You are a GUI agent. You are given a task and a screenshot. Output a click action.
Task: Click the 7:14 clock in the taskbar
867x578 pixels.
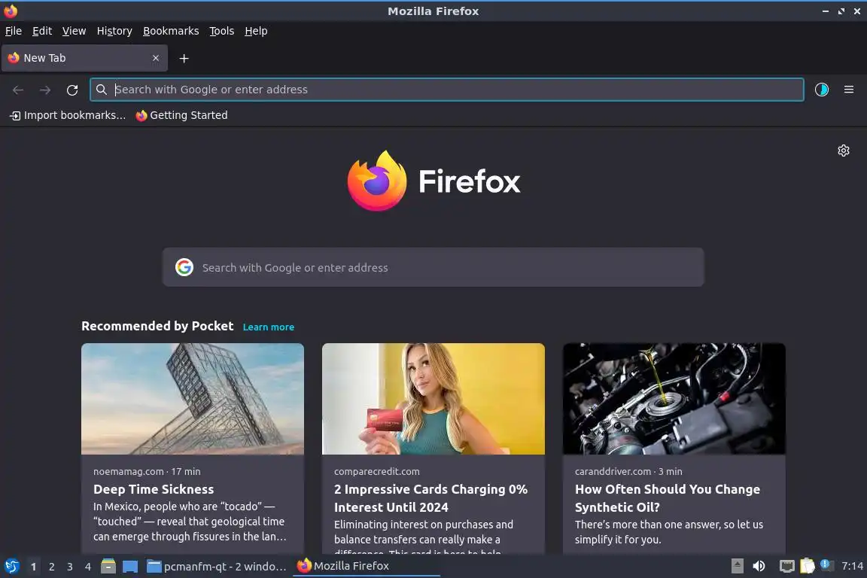coord(852,566)
